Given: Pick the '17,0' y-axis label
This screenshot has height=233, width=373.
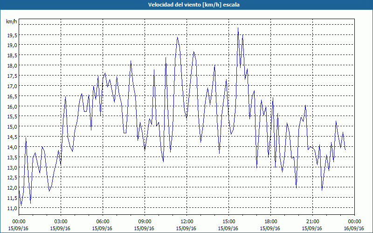Looking at the screenshot, I should point(12,86).
